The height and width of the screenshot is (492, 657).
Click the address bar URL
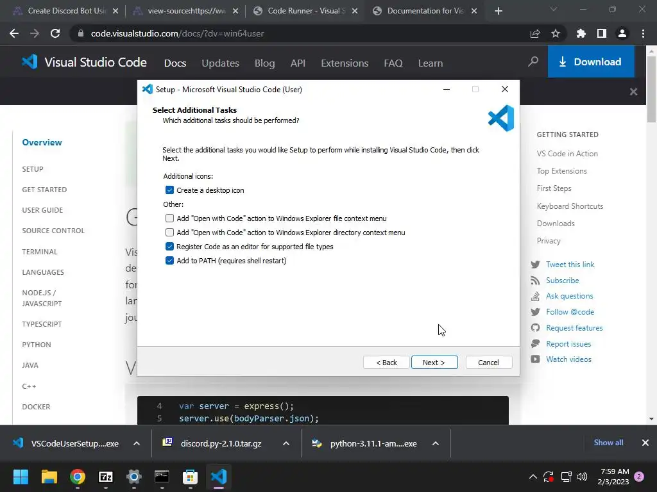[177, 33]
